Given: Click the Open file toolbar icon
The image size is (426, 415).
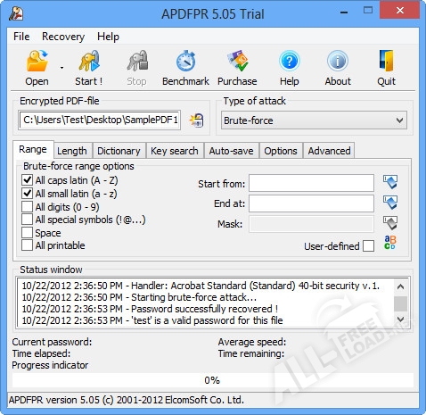Looking at the screenshot, I should (x=37, y=62).
